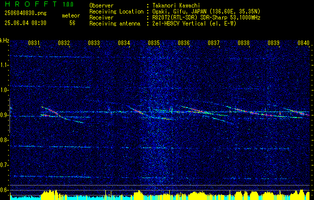Click the HROFFT title text
The width and height of the screenshot is (314, 200).
[x=31, y=4]
